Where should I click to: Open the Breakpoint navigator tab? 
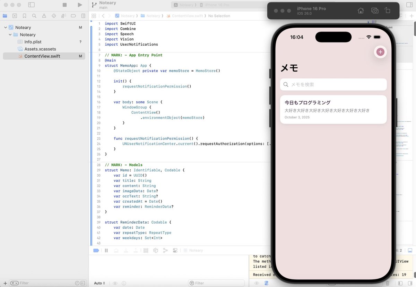[73, 16]
